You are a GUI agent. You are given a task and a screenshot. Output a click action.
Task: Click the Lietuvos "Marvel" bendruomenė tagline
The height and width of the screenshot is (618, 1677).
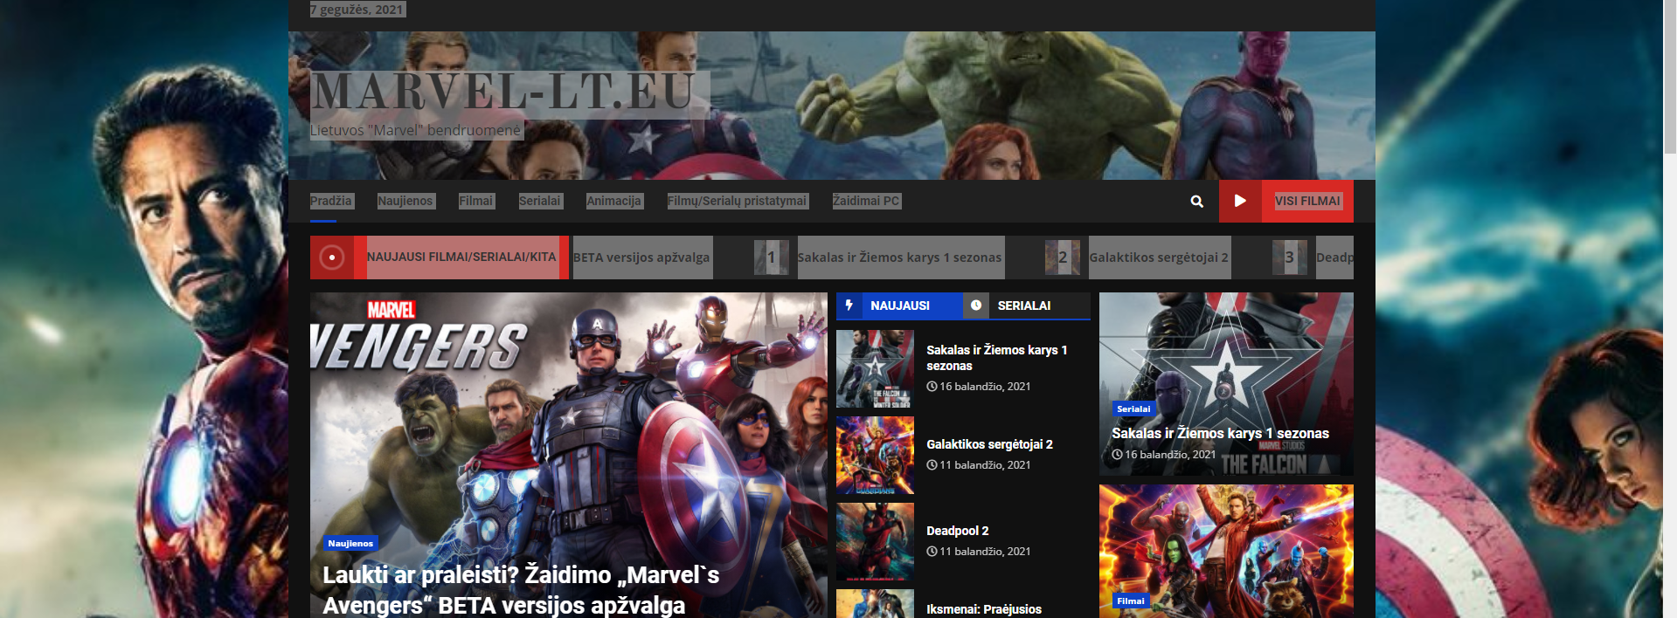[x=415, y=130]
